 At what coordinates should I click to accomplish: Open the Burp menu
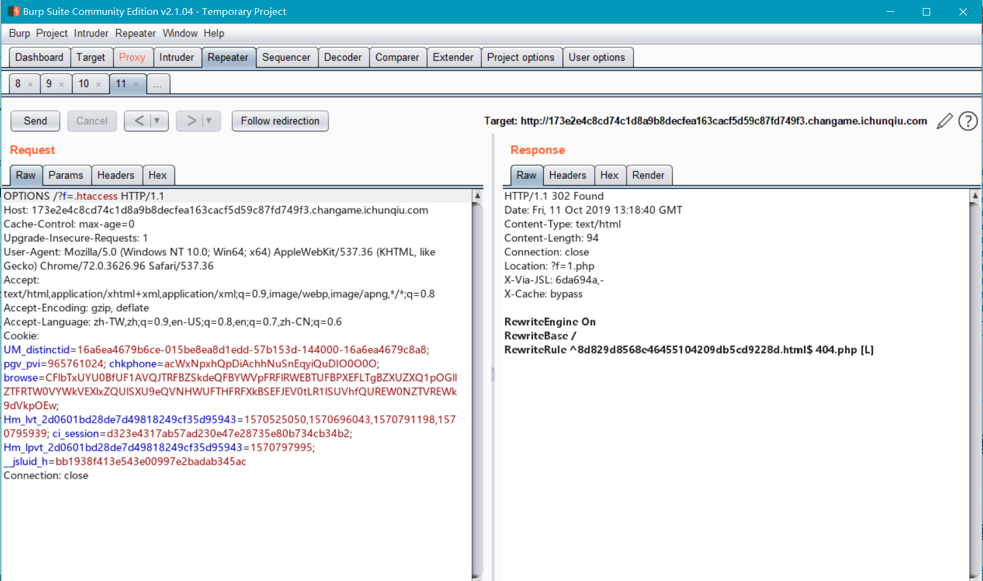point(19,34)
